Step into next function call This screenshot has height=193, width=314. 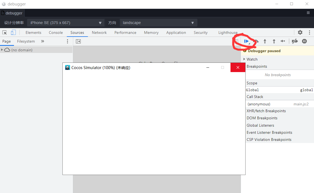click(x=265, y=41)
